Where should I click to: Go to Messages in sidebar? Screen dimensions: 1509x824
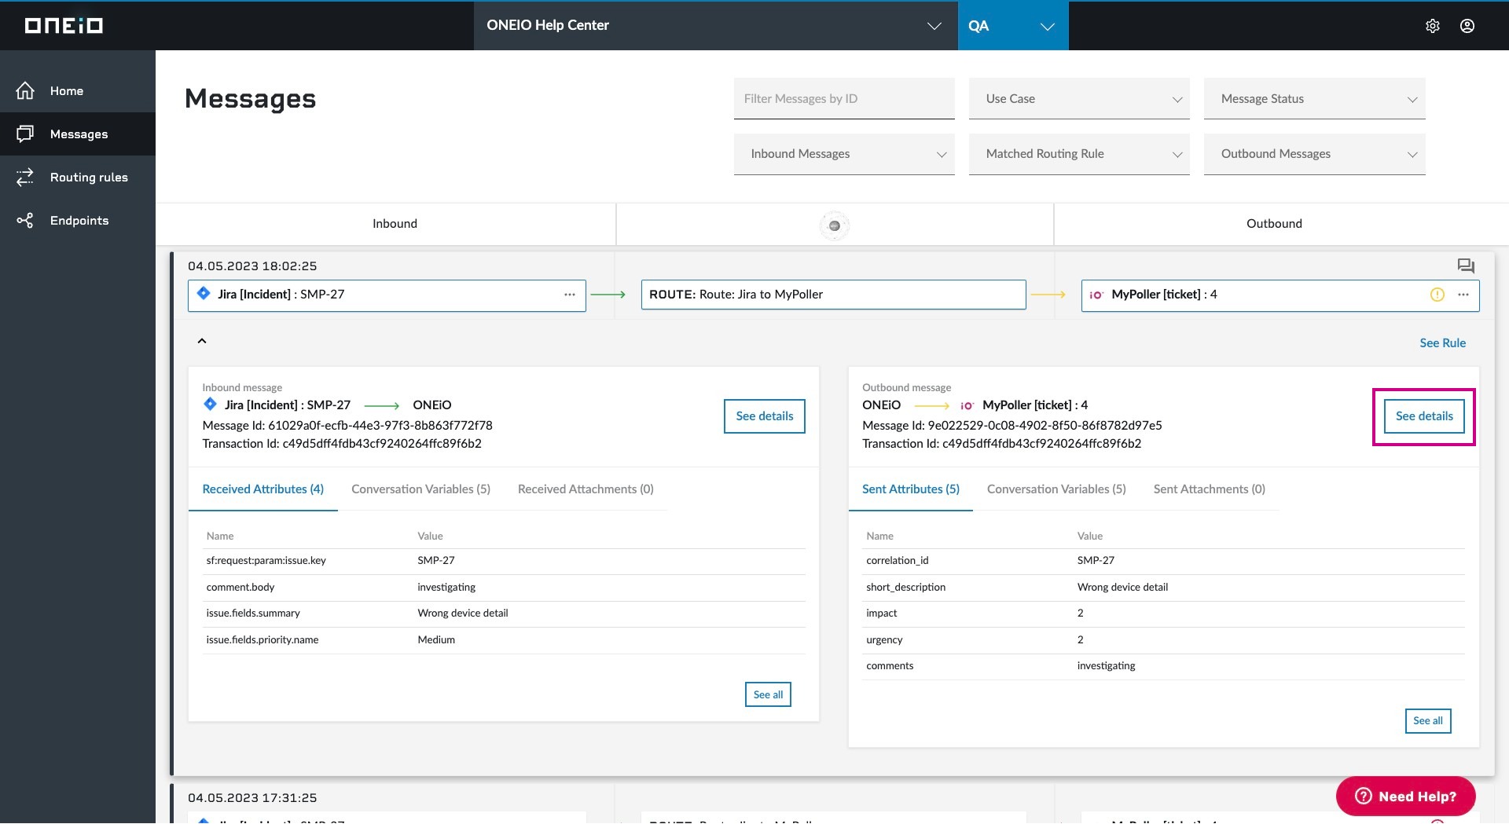coord(78,134)
